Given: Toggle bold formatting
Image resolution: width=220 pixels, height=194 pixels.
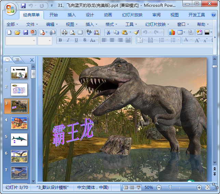Looking at the screenshot, I should coord(60,40).
